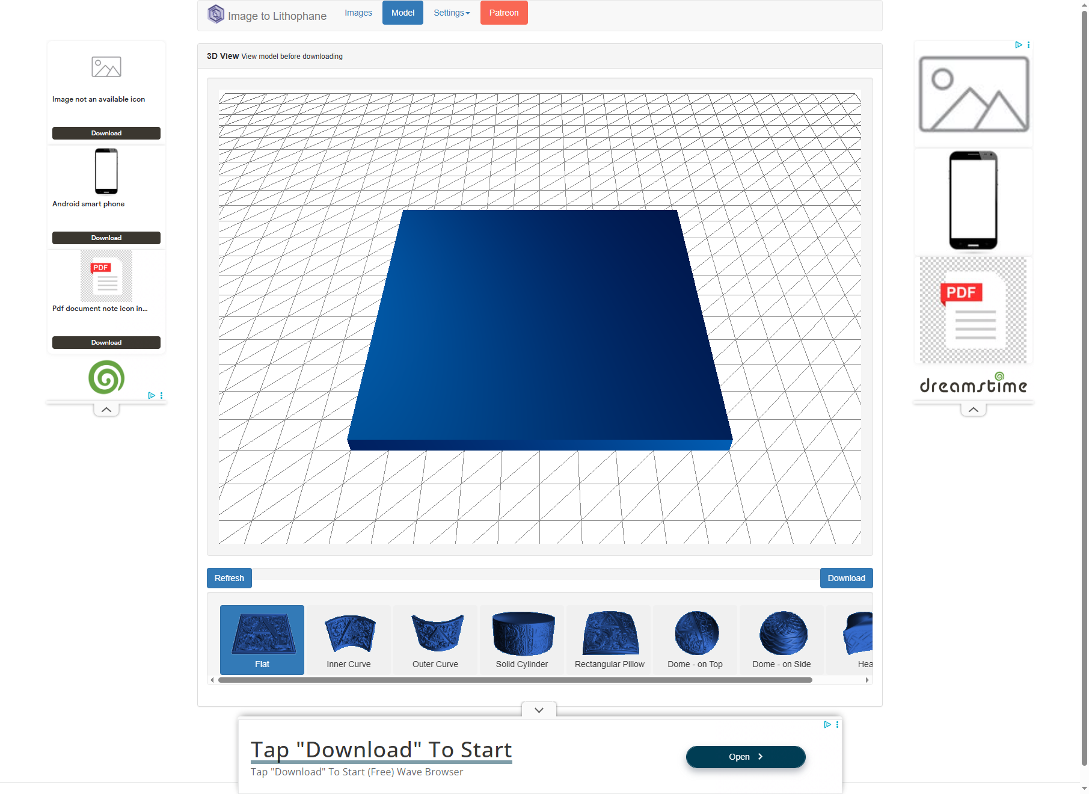Select the Rectangular Pillow shape

coord(609,639)
